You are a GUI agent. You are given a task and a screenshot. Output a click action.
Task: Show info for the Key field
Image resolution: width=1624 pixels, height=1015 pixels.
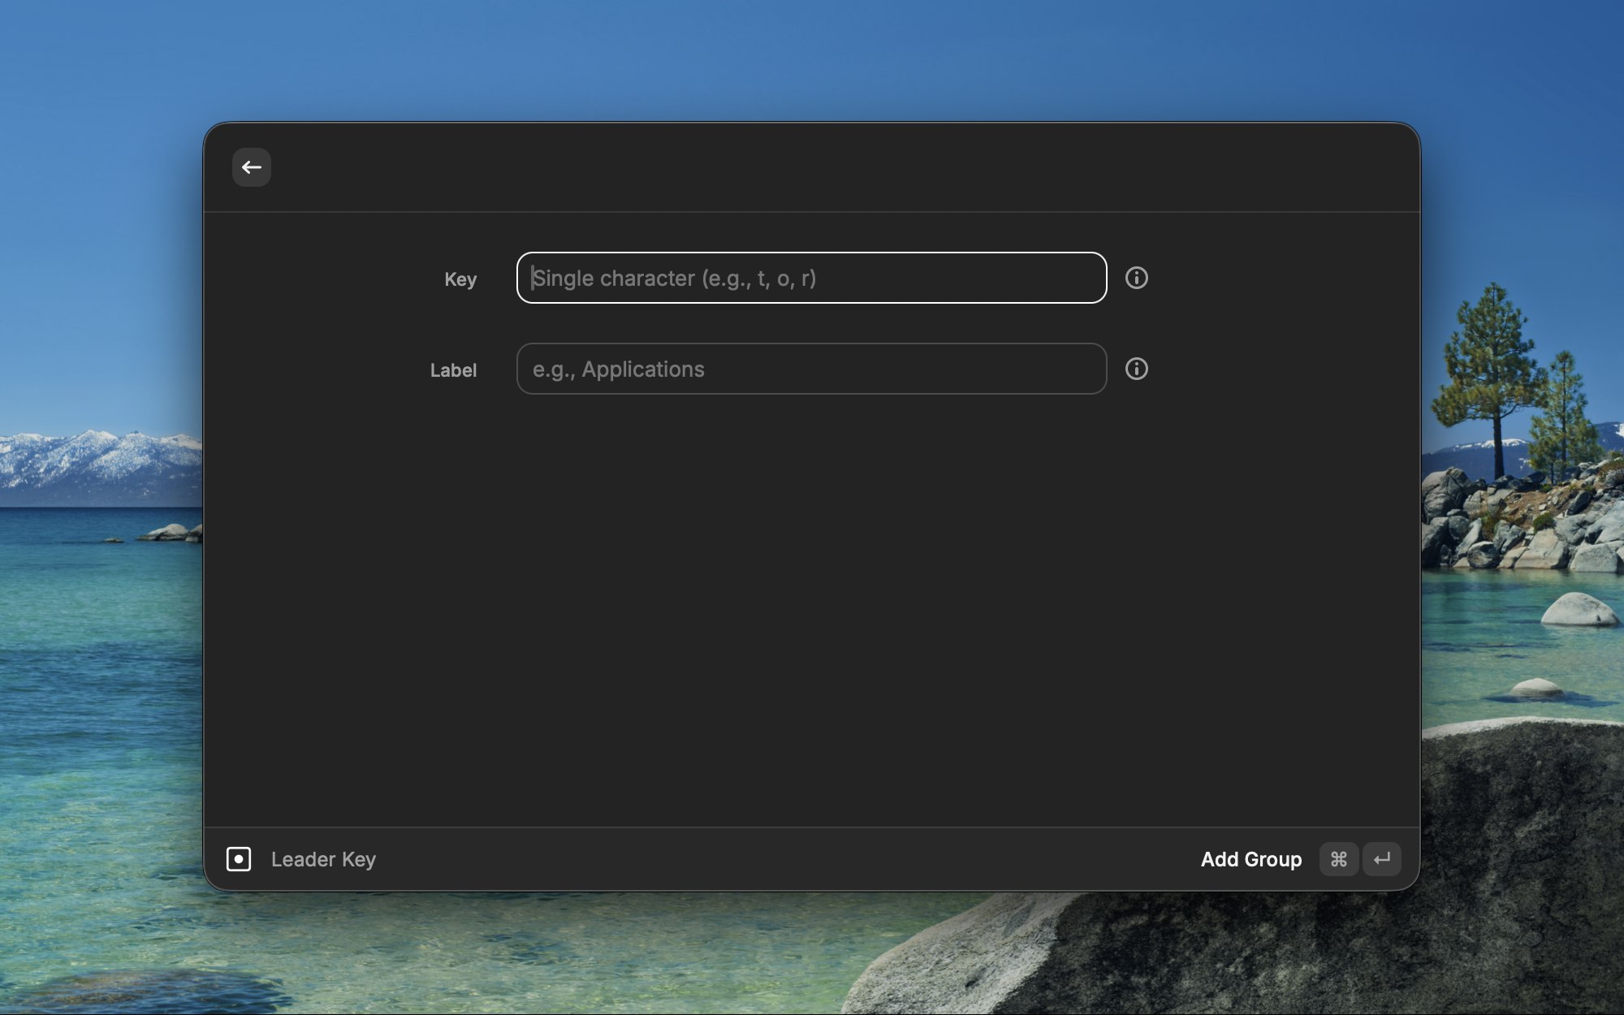(x=1136, y=278)
